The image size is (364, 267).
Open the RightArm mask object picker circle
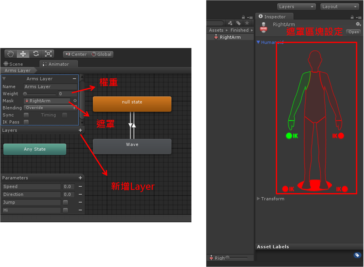(x=75, y=101)
